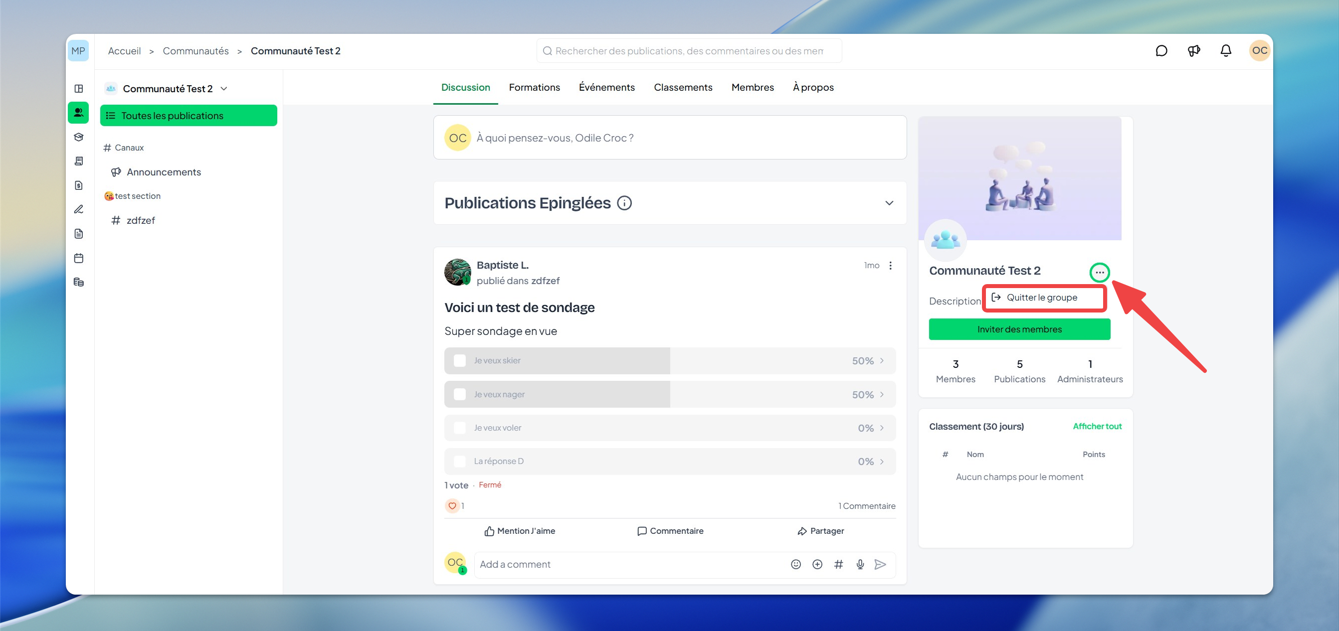Image resolution: width=1339 pixels, height=631 pixels.
Task: Go to Communautés in the breadcrumb
Action: pyautogui.click(x=195, y=51)
